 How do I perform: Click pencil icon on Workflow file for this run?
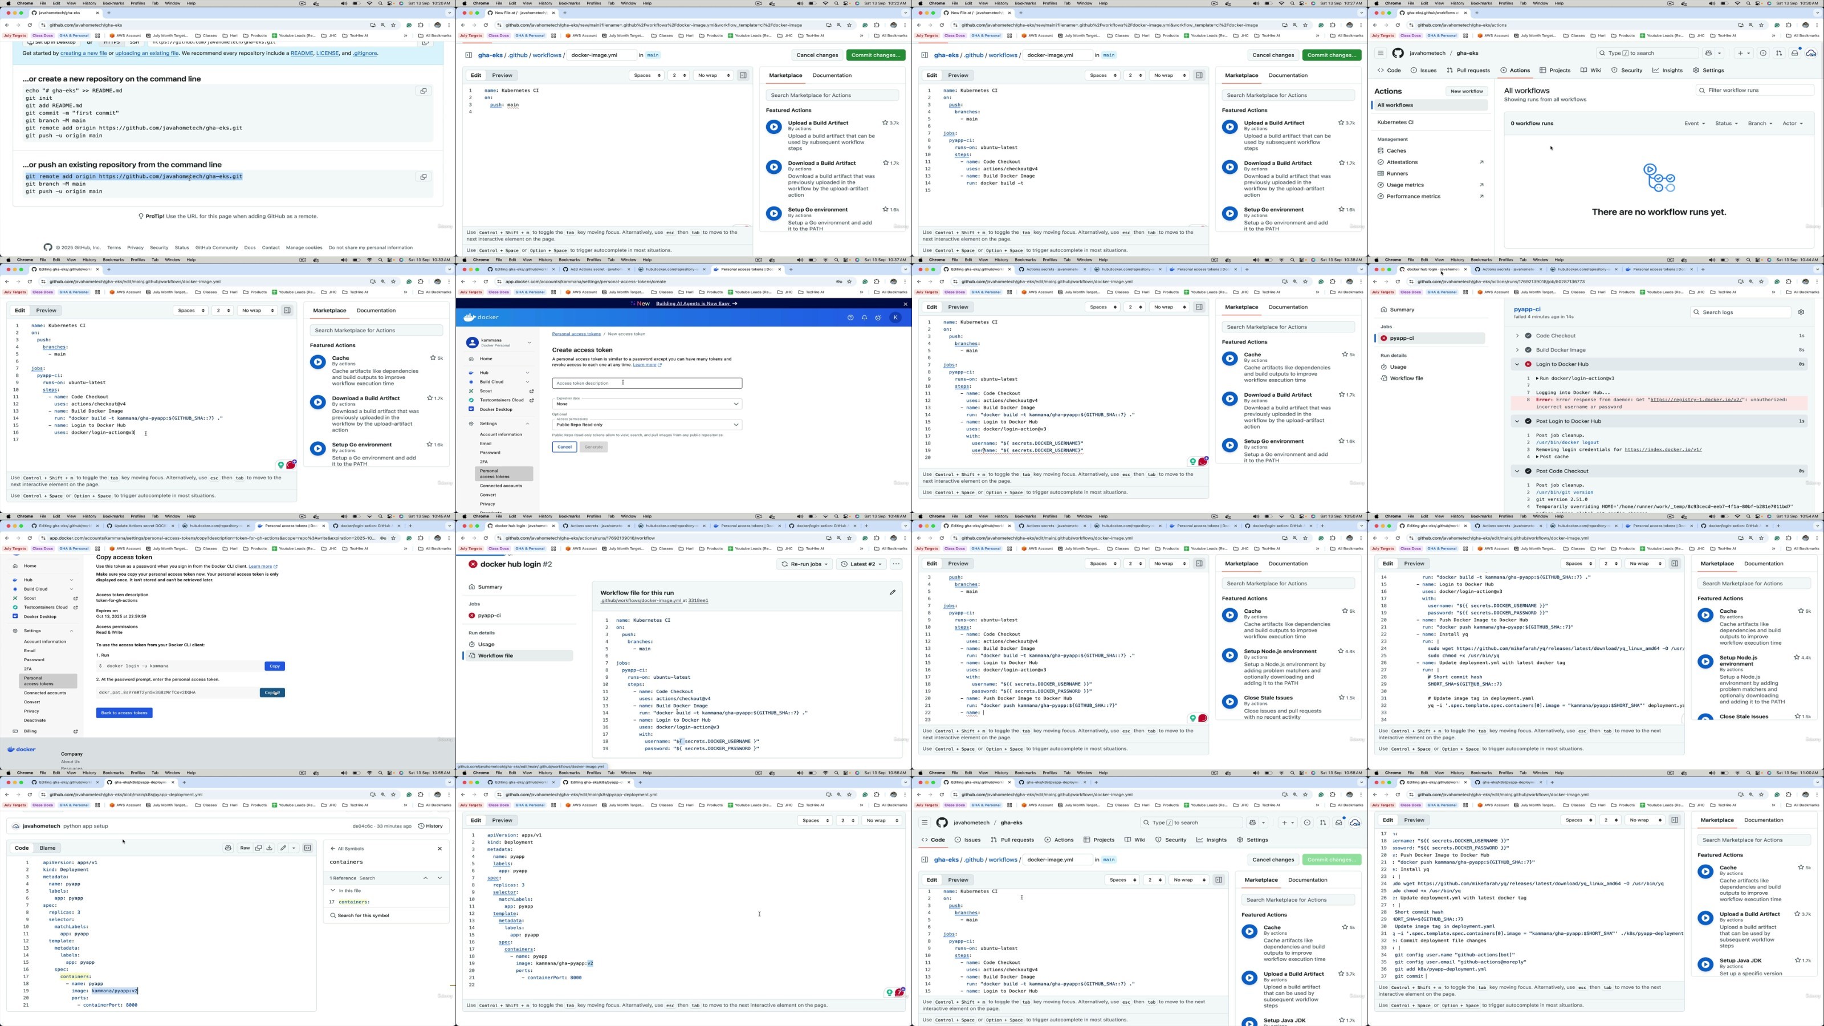[x=892, y=593]
